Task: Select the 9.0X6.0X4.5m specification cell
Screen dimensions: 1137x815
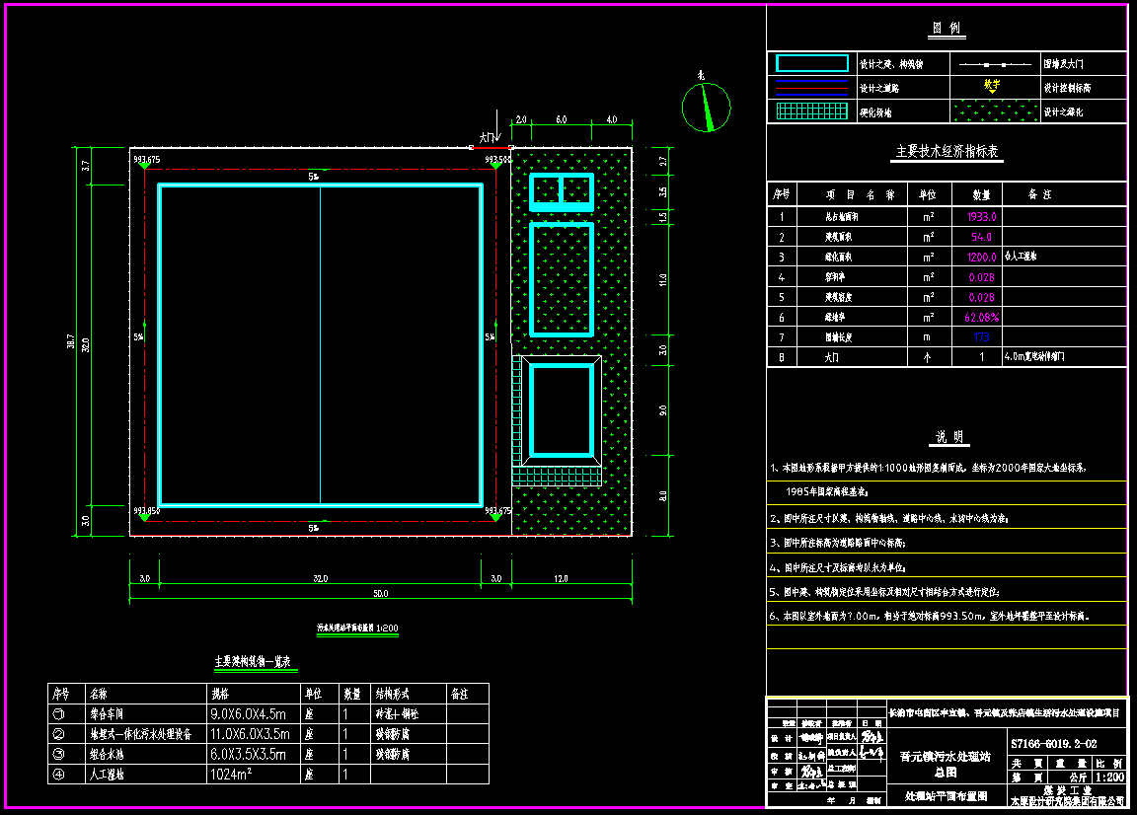Action: coord(248,713)
